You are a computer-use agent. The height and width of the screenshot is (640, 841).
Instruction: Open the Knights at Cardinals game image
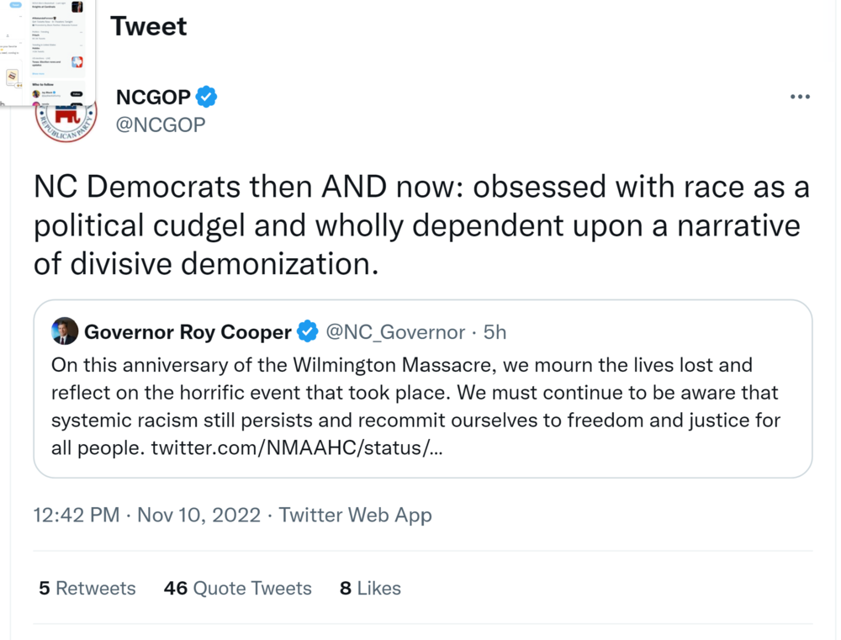pyautogui.click(x=77, y=7)
